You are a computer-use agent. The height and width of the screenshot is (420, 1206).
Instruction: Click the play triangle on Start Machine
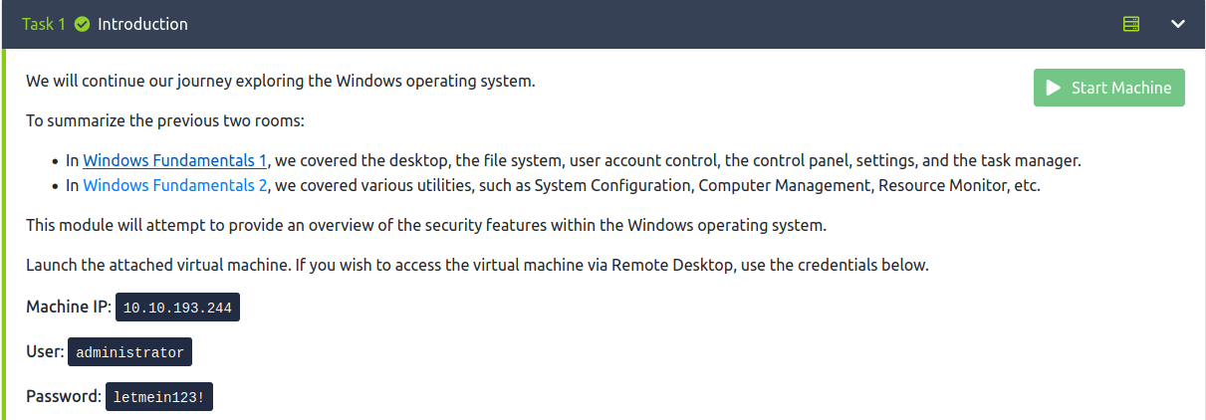pyautogui.click(x=1053, y=88)
